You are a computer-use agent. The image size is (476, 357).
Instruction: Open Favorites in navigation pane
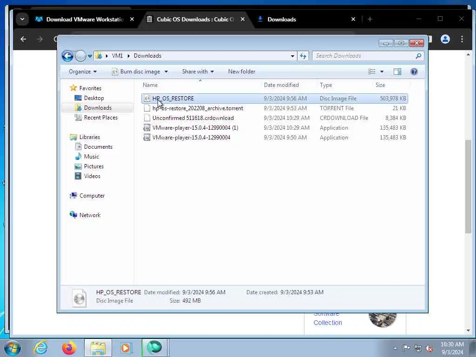click(90, 88)
